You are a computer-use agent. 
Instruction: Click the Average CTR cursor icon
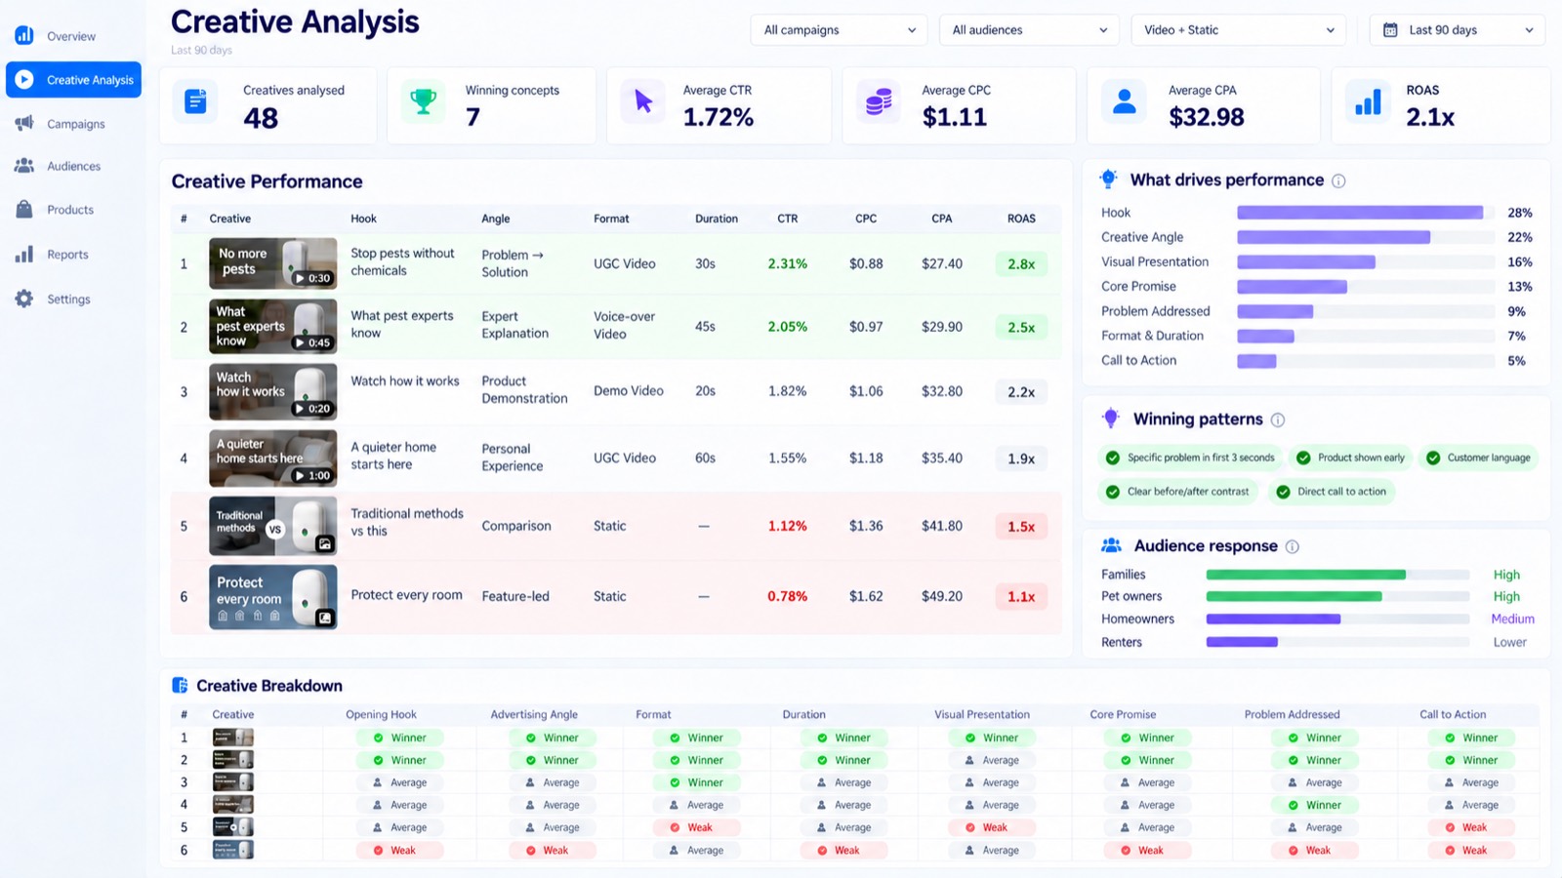643,101
